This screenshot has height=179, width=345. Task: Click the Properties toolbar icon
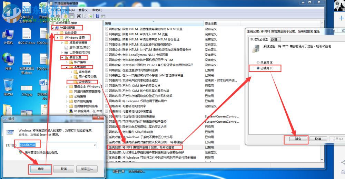84,16
